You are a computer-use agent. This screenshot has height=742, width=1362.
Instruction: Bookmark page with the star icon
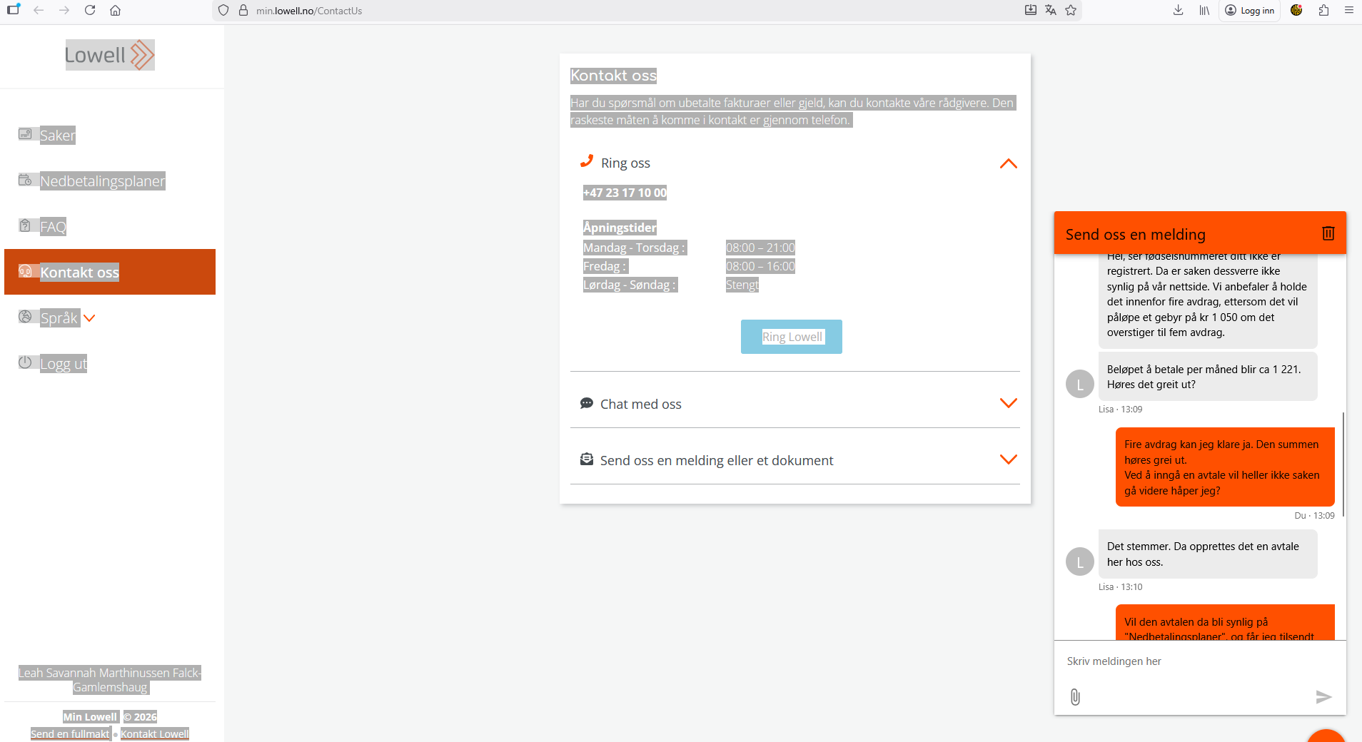pyautogui.click(x=1071, y=10)
